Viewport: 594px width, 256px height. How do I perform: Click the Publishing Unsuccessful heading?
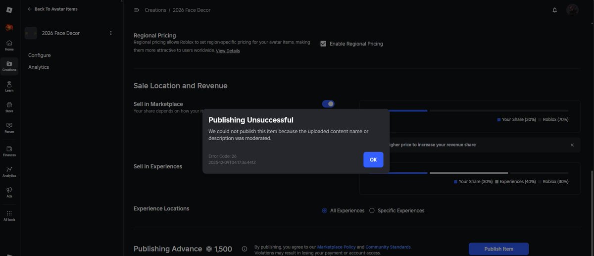coord(251,120)
